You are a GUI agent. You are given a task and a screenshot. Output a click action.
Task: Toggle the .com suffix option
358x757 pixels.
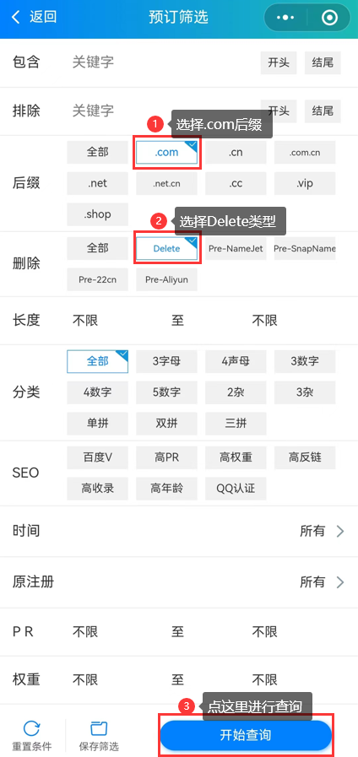pos(166,152)
